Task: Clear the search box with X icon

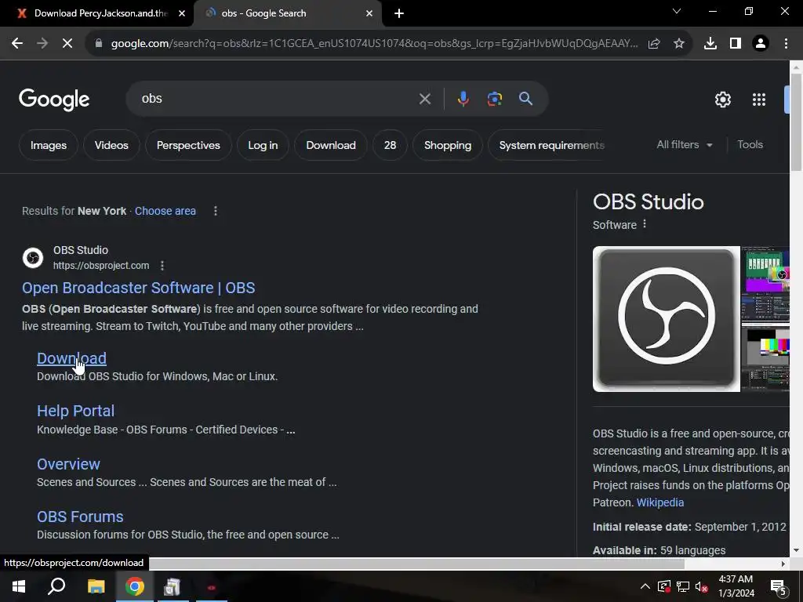Action: tap(424, 99)
